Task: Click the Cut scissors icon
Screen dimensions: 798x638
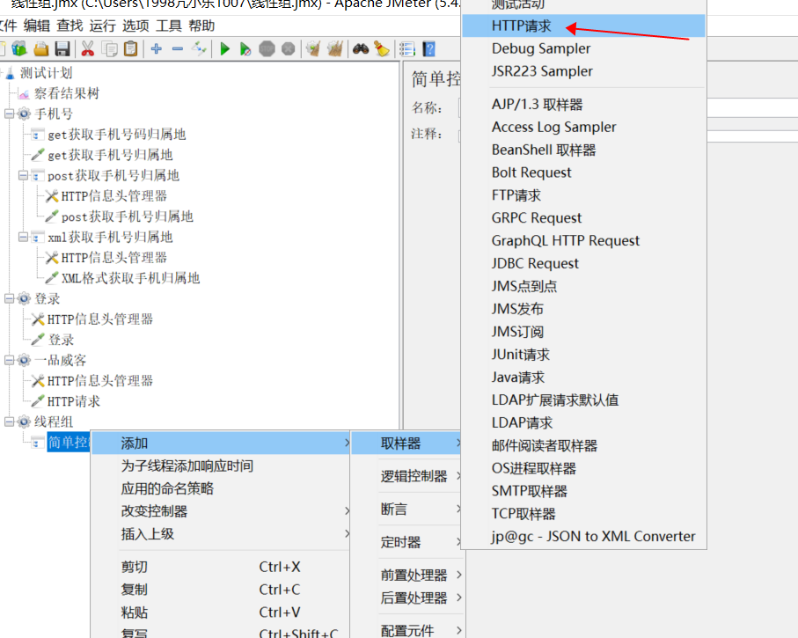Action: pos(87,49)
